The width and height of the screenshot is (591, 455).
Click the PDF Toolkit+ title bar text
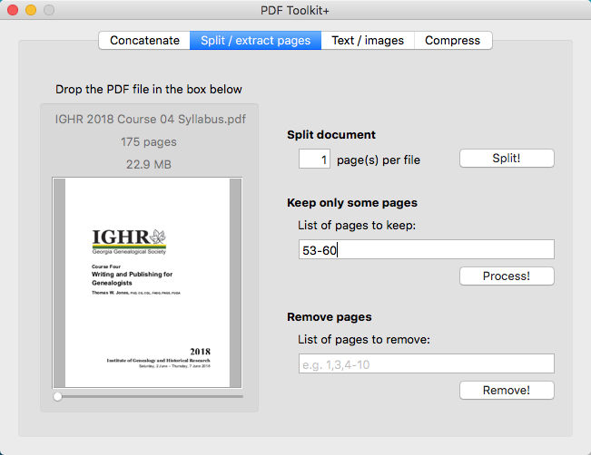point(295,10)
